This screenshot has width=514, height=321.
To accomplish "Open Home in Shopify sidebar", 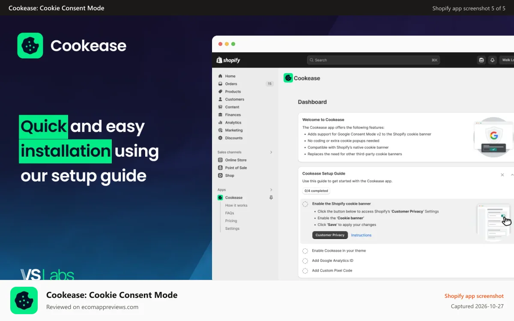I will 230,76.
